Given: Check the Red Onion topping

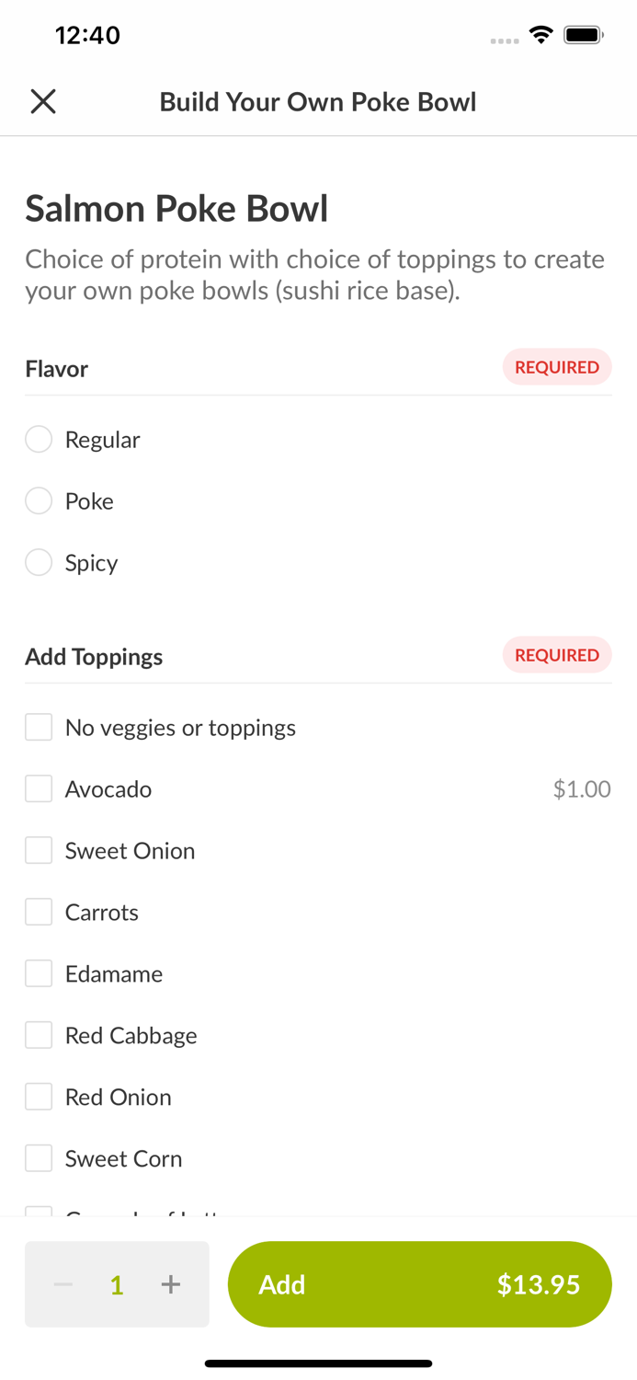Looking at the screenshot, I should pos(38,1096).
